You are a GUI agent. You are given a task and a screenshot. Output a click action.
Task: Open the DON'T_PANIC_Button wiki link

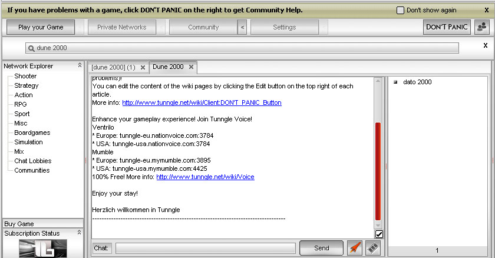[x=202, y=102]
